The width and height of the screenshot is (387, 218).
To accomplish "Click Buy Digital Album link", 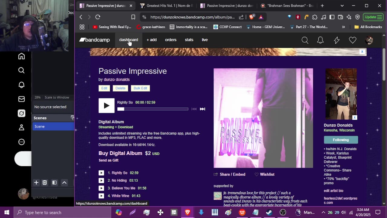I will point(120,153).
